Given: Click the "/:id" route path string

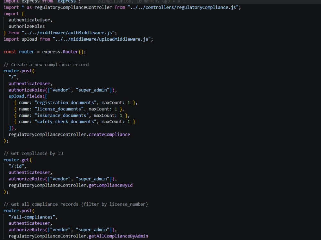Looking at the screenshot, I should coord(16,166).
